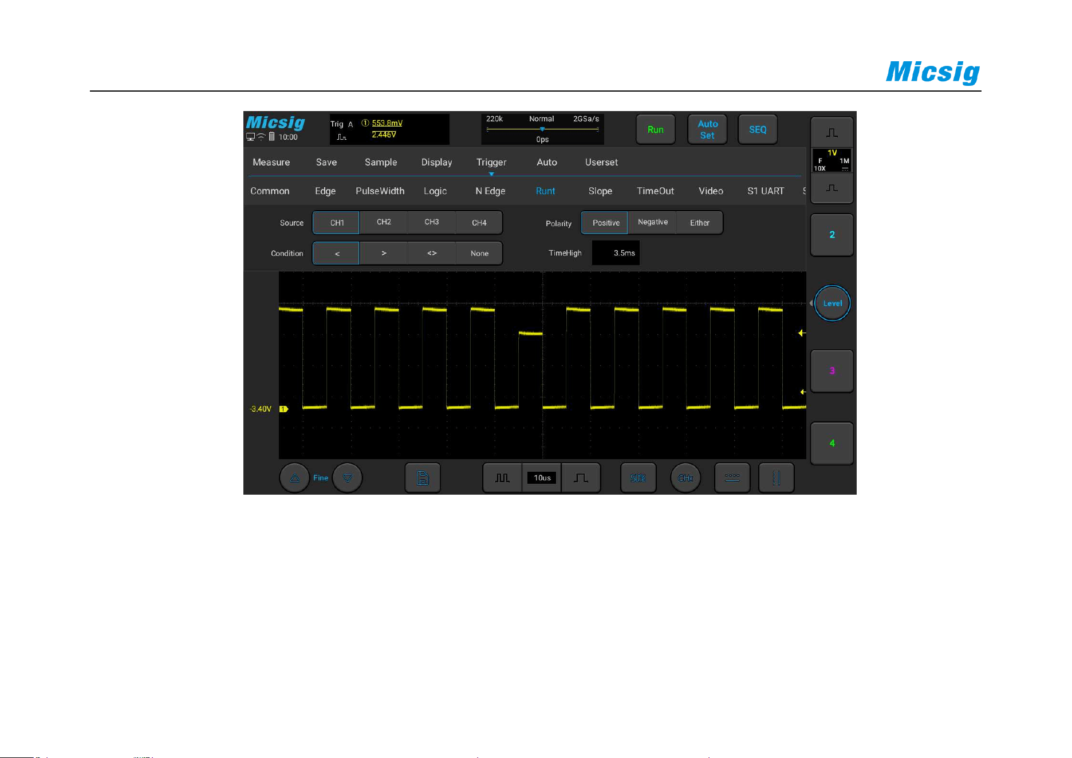1072x758 pixels.
Task: Tap the horizontal cursor lines icon
Action: pyautogui.click(x=732, y=478)
